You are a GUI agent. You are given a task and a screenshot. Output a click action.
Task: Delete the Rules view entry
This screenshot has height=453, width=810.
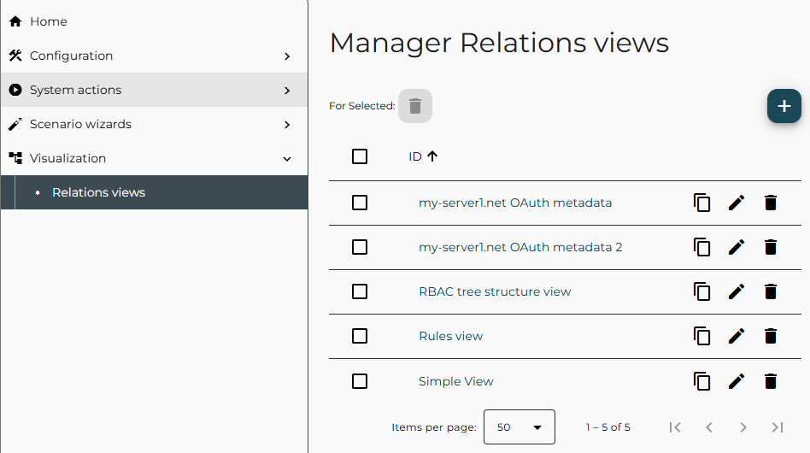770,336
